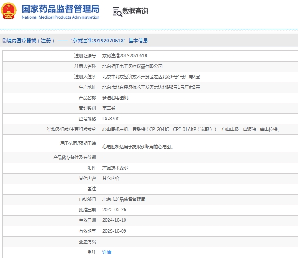Click 心电图机适用于提取诊断用的心电图 text
This screenshot has height=261, width=298.
138,147
